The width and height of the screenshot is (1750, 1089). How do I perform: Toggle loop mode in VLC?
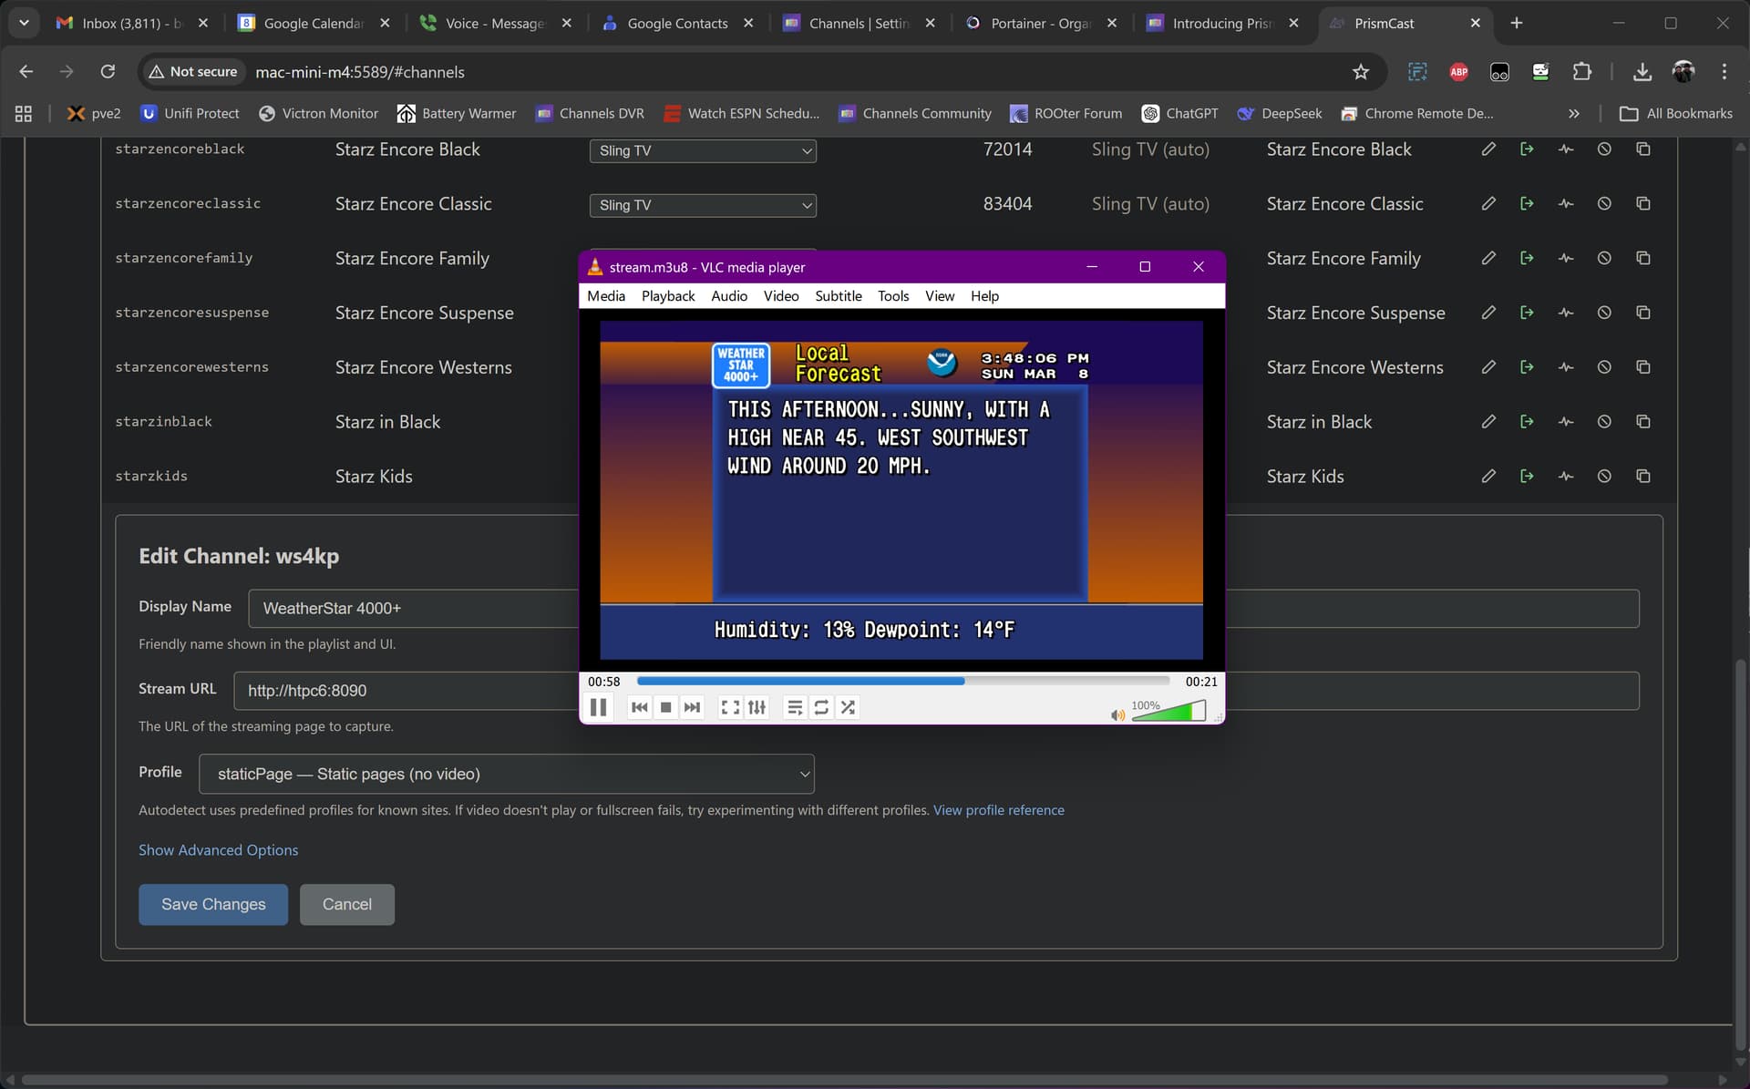click(x=821, y=707)
